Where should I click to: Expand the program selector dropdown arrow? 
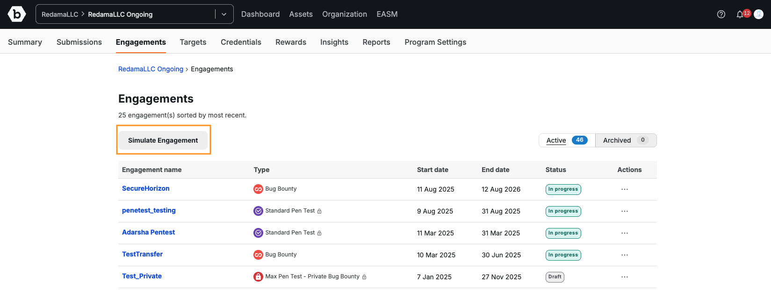point(224,14)
